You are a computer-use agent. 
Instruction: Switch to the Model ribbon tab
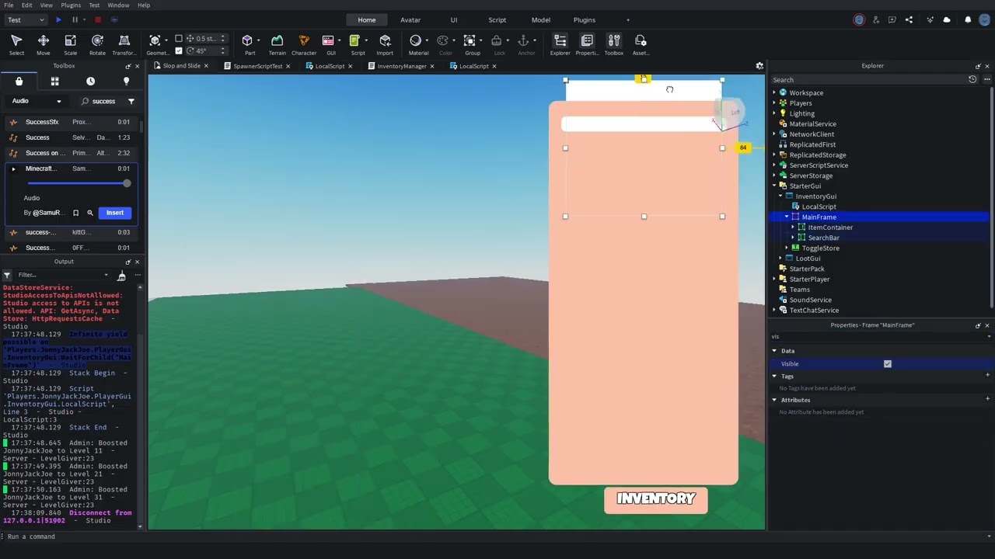(541, 19)
